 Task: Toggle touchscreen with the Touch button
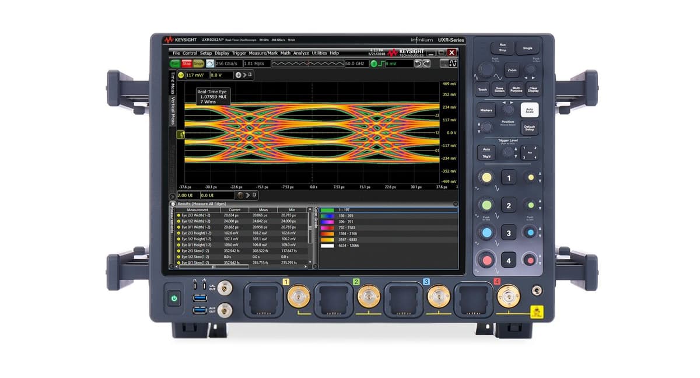point(483,89)
